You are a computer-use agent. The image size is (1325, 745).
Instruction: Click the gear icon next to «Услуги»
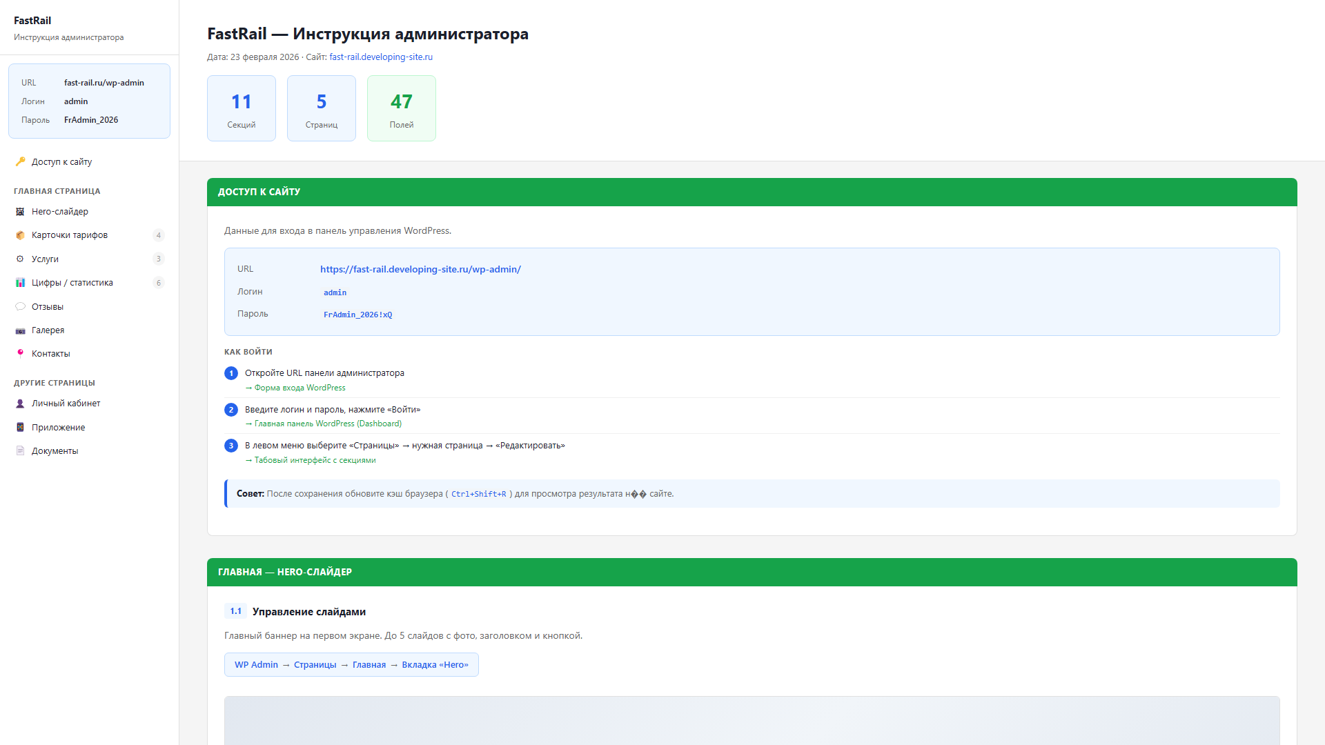(20, 259)
